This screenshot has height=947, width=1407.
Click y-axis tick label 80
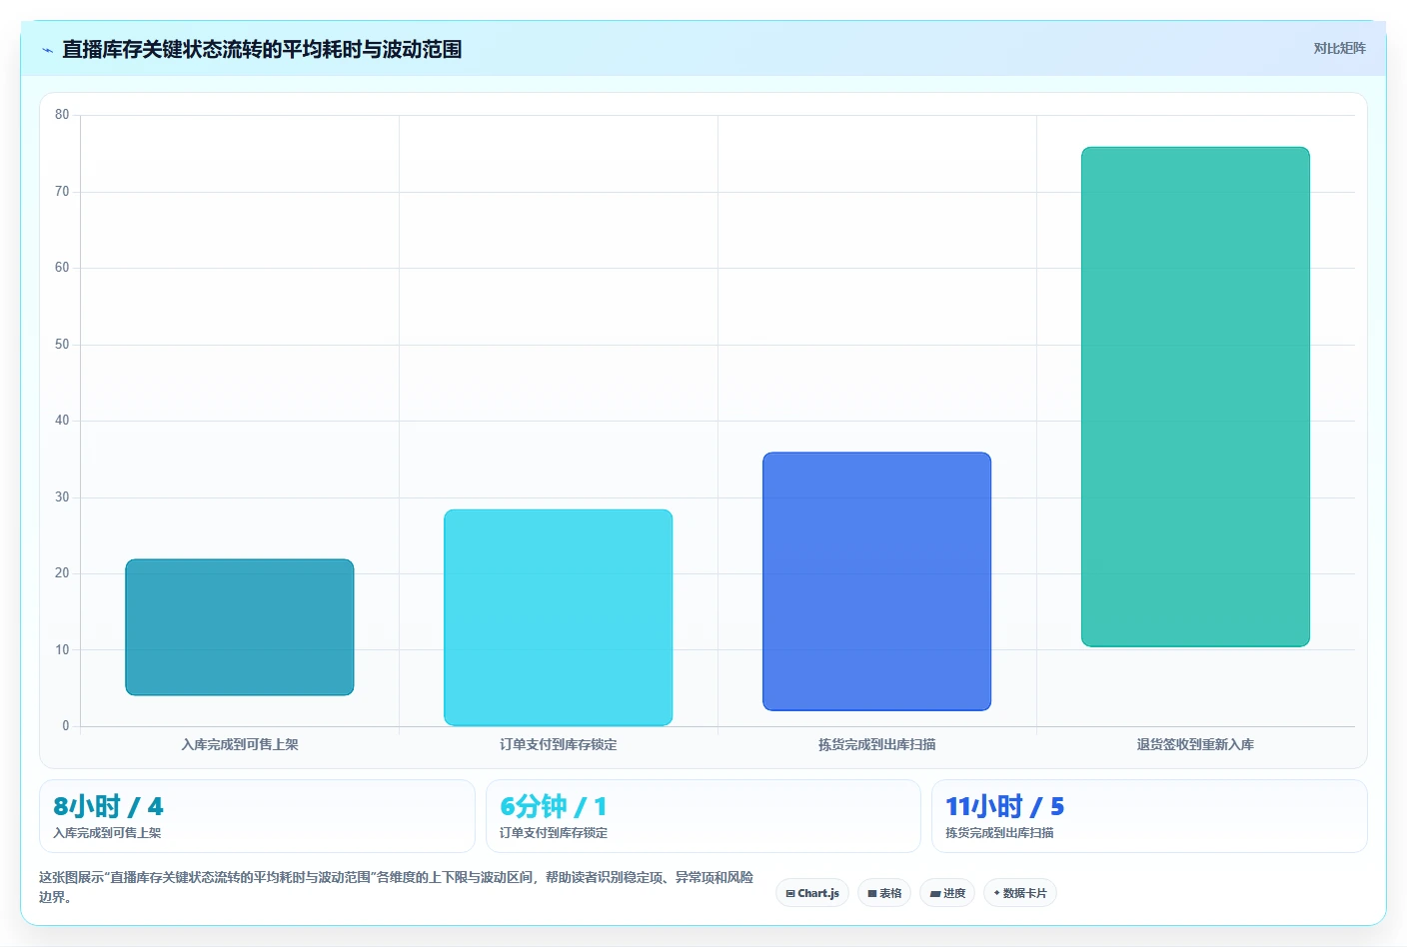click(62, 115)
